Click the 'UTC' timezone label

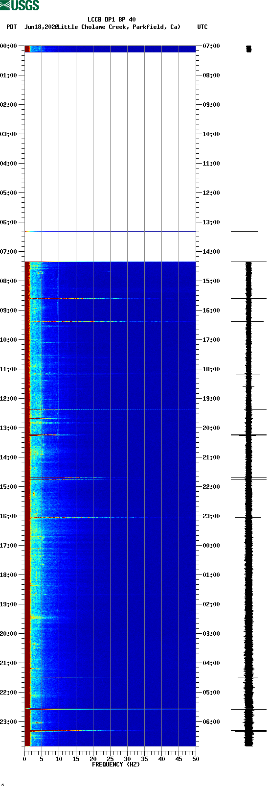pos(202,27)
